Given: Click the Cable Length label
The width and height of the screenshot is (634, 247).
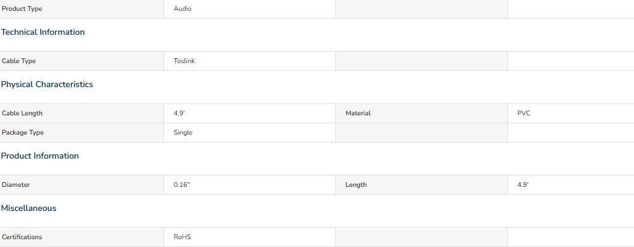Looking at the screenshot, I should click(22, 113).
